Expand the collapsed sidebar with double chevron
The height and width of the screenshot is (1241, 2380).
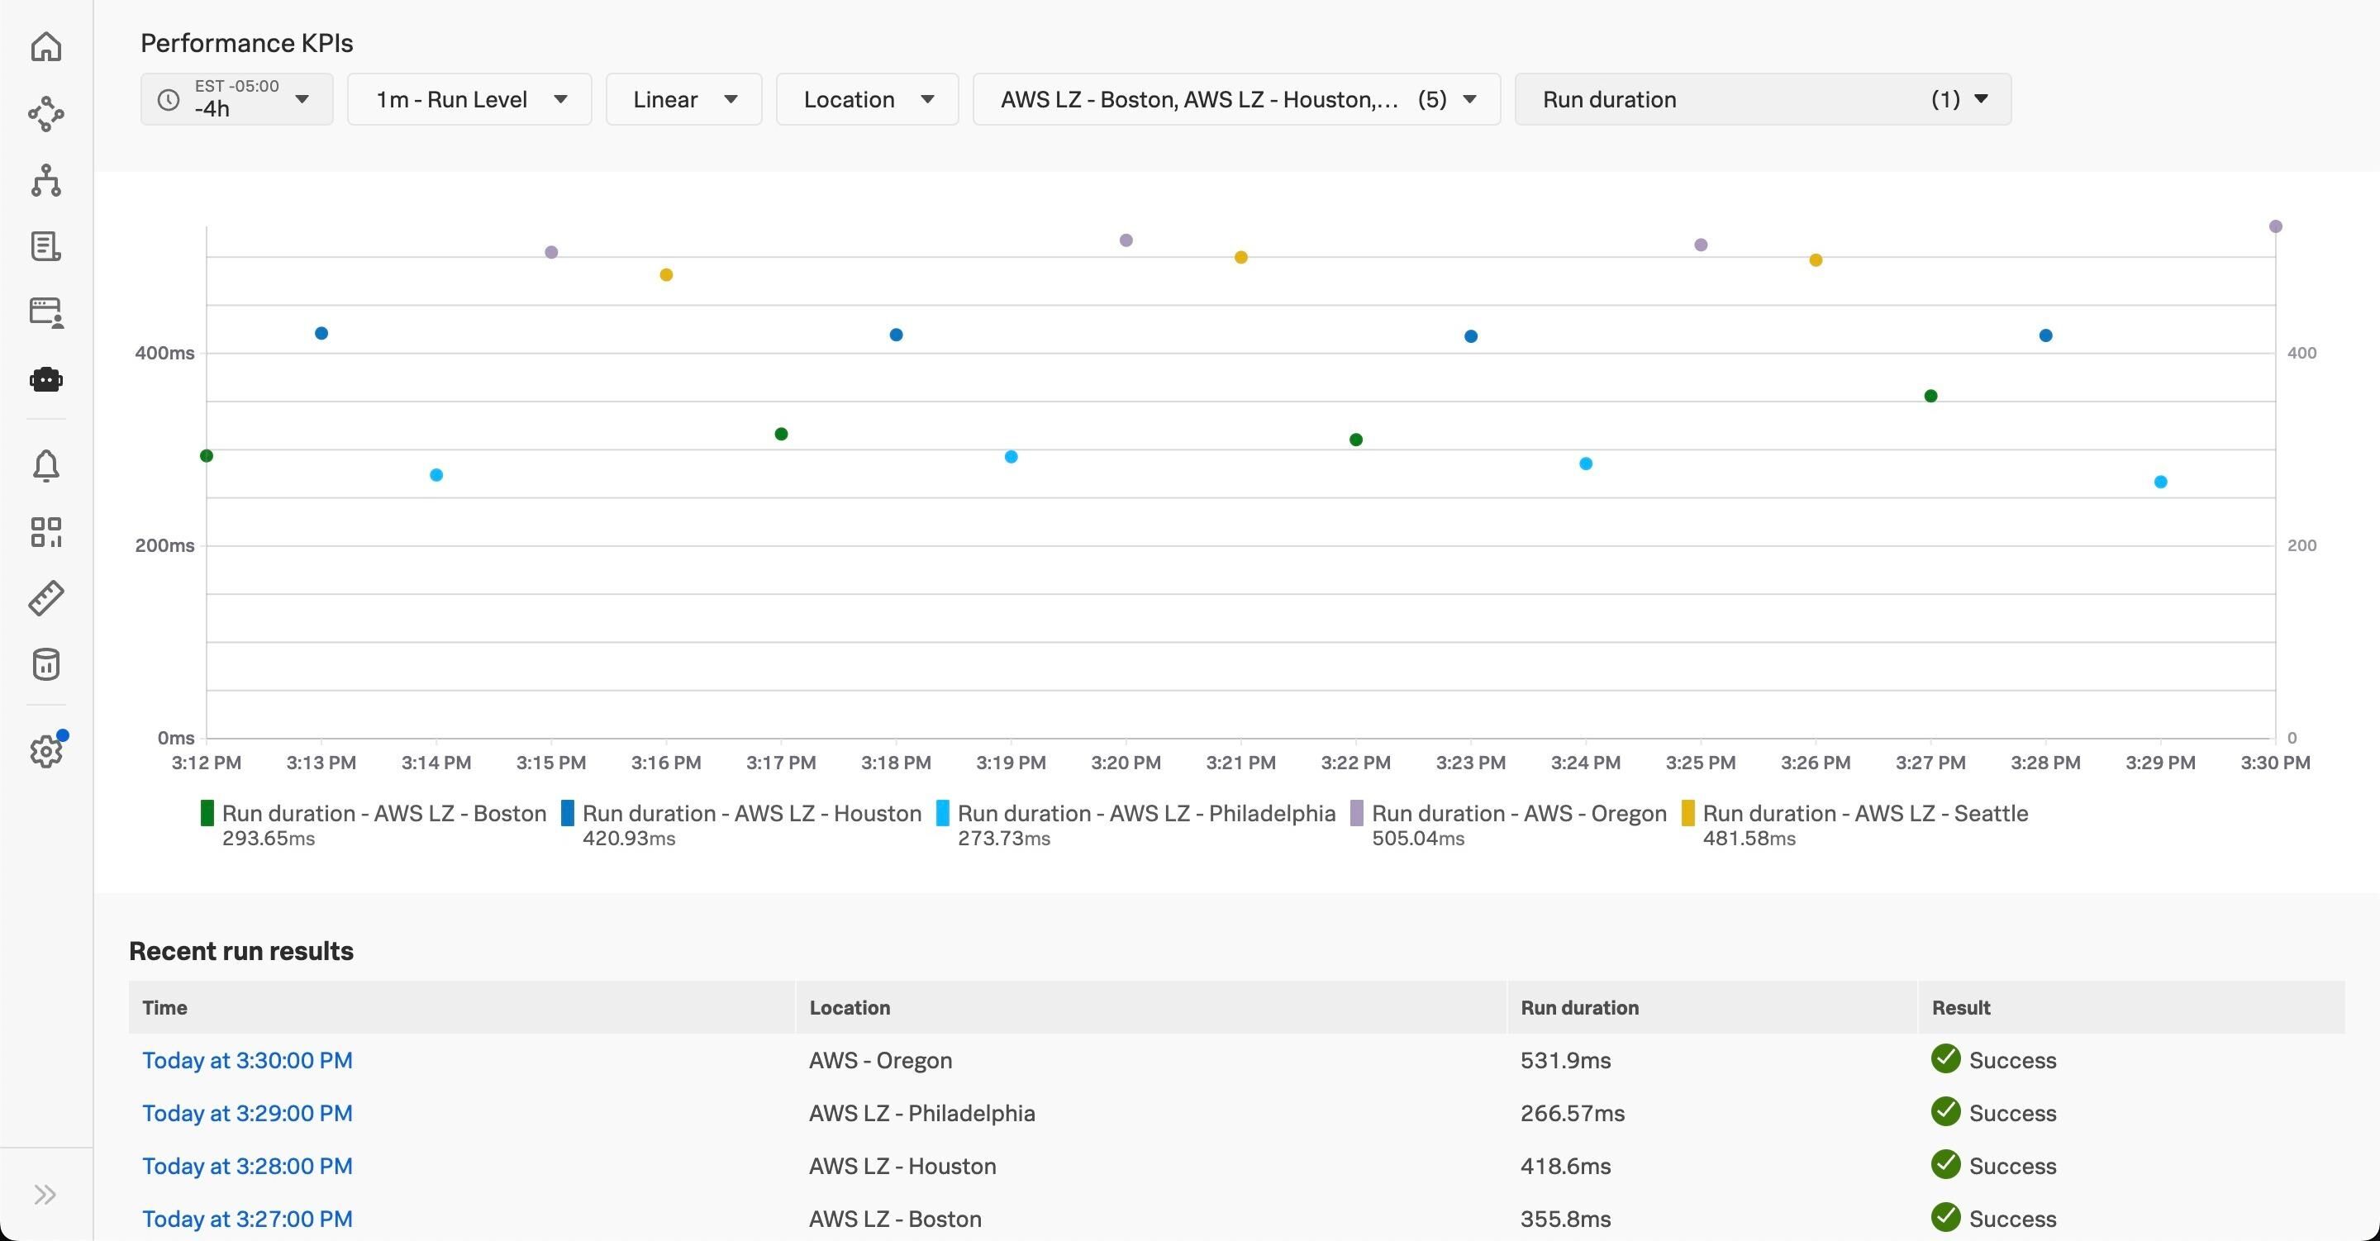click(x=45, y=1194)
